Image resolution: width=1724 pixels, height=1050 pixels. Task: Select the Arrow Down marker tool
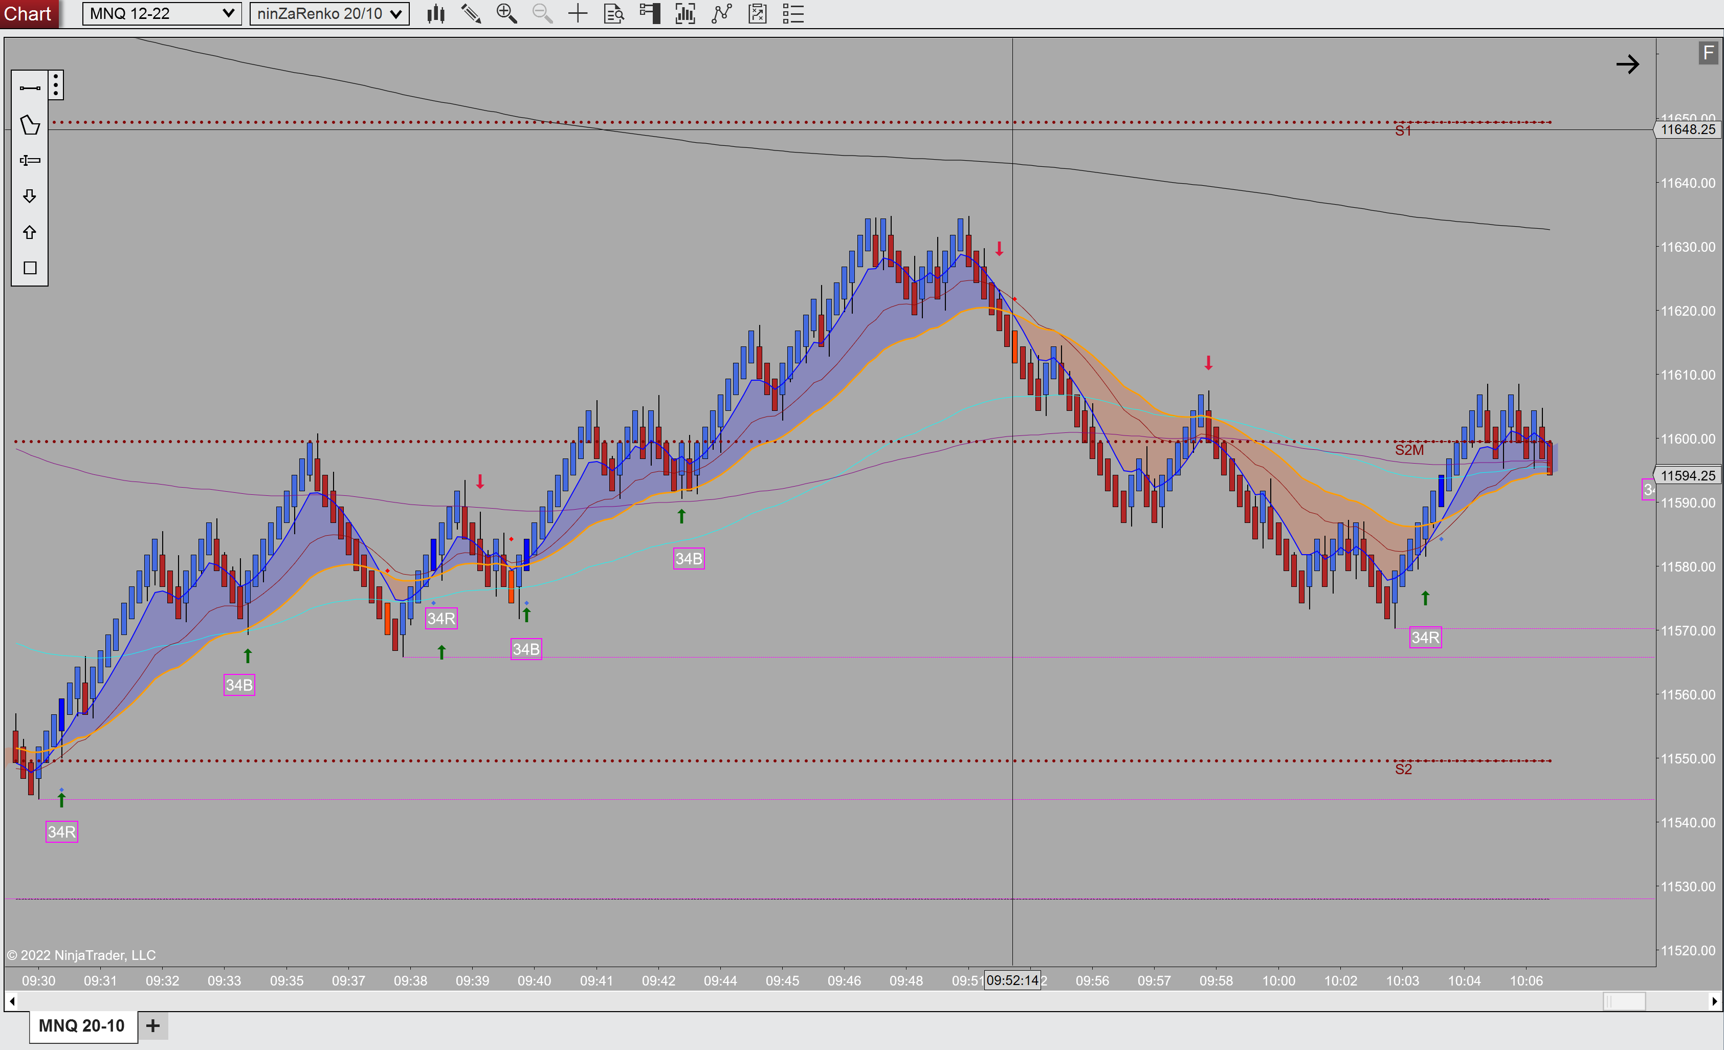coord(29,196)
